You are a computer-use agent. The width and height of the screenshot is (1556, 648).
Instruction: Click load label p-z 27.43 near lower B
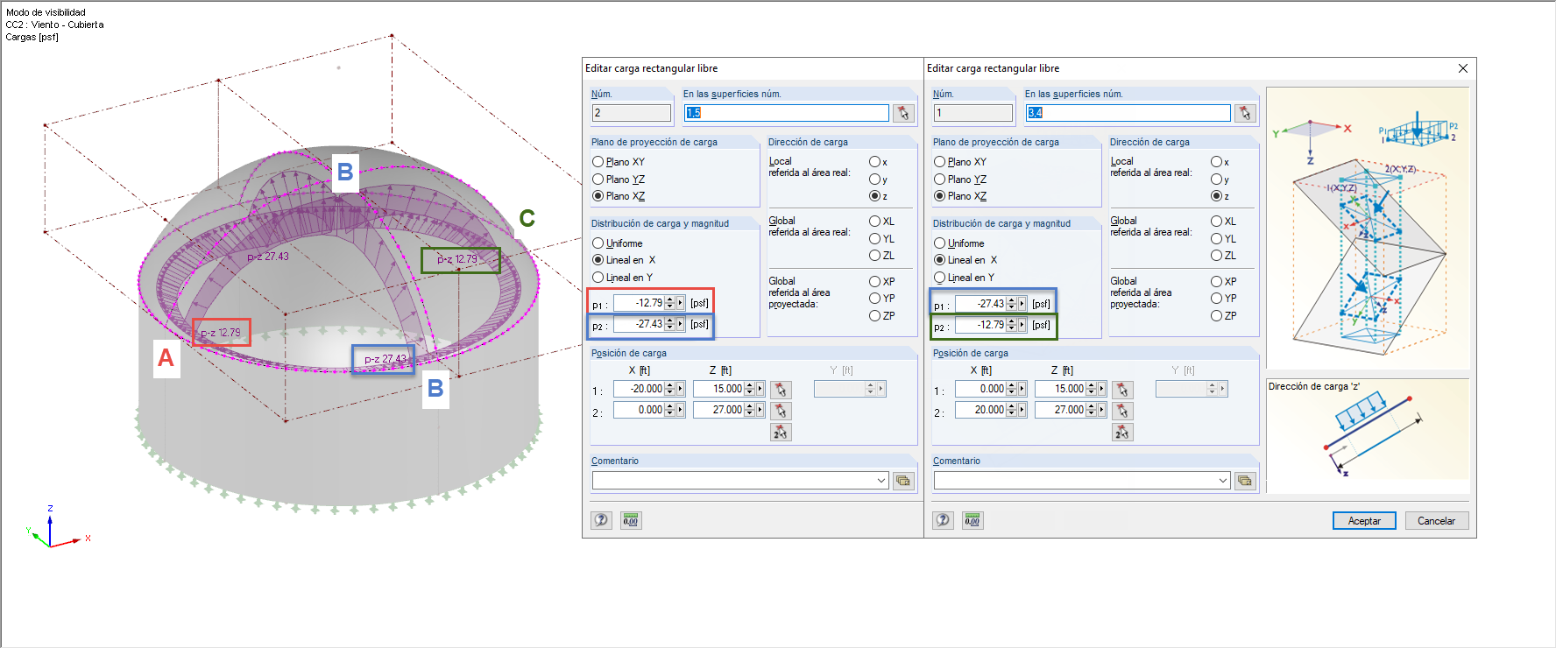385,359
